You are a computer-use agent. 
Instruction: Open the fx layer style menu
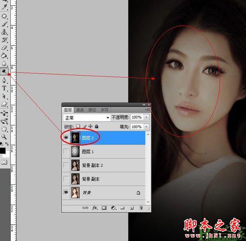pos(95,208)
